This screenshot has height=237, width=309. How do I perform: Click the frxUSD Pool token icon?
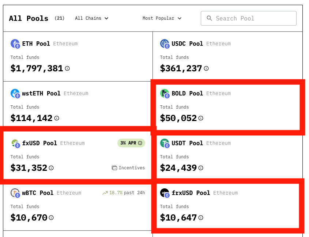coord(164,193)
